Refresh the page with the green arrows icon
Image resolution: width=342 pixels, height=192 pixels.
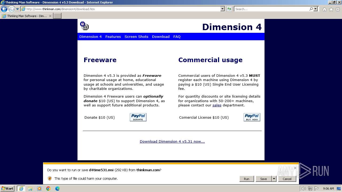click(x=229, y=9)
